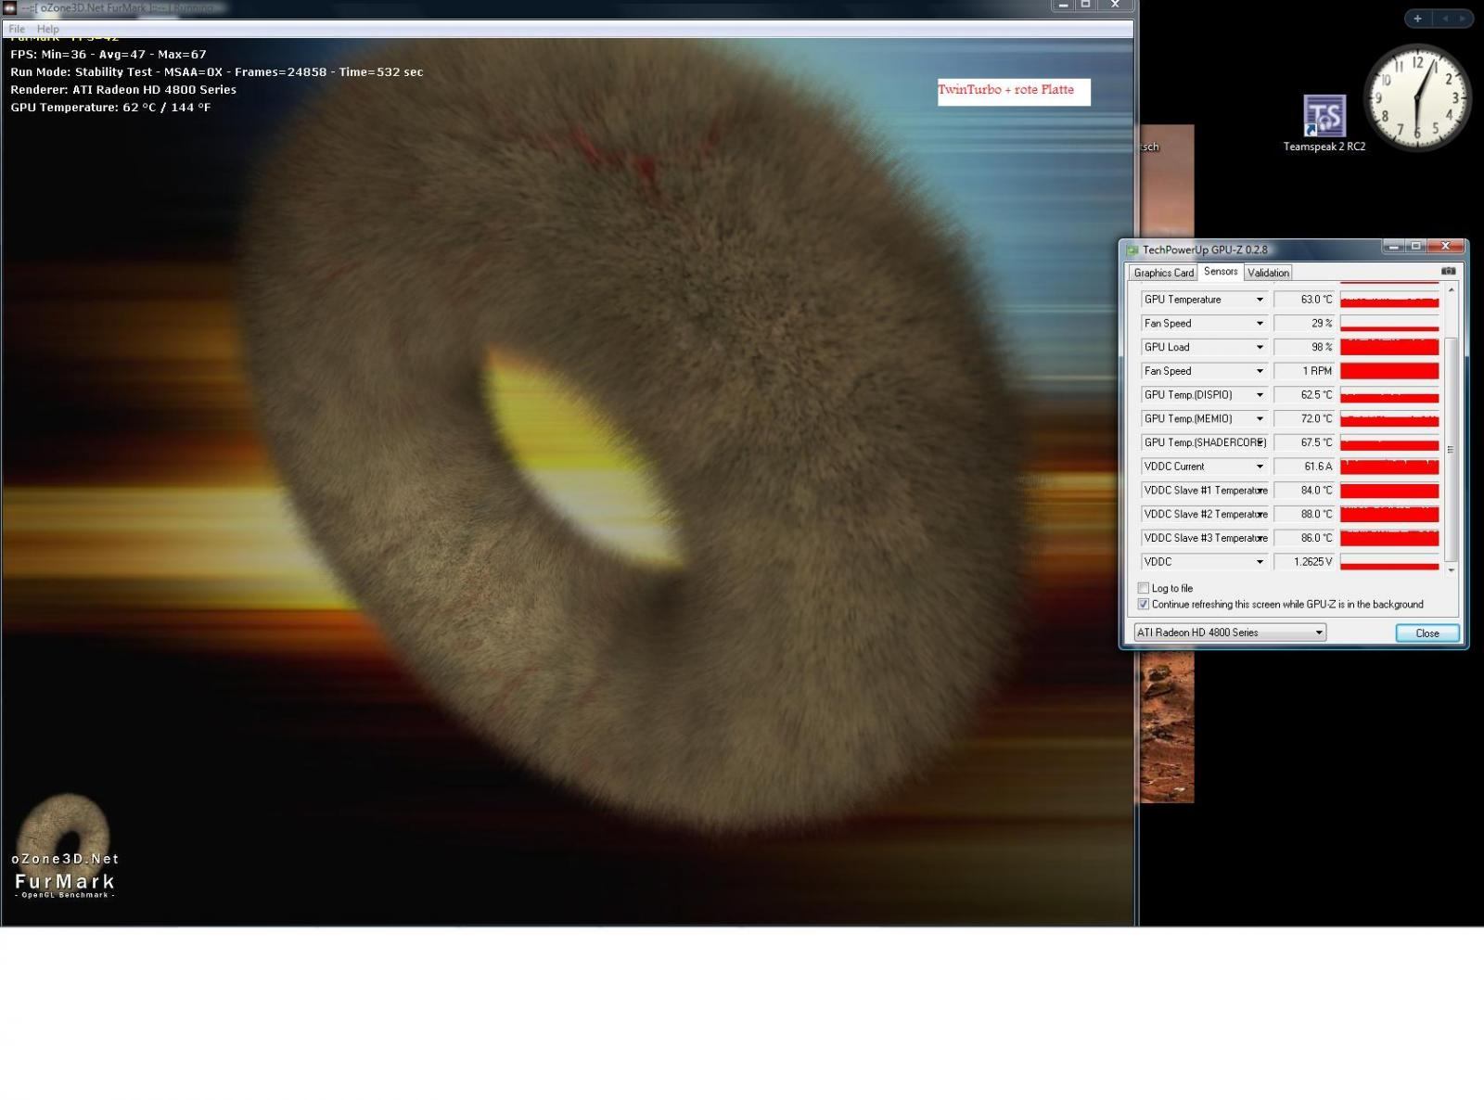Close the FurMark window from its title bar
The image size is (1484, 1100).
[1116, 5]
